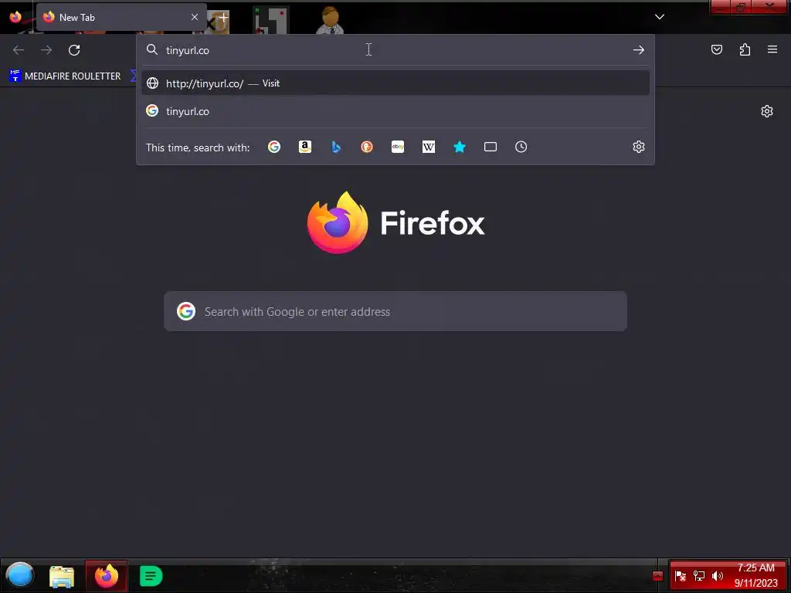Open search settings gear in dropdown

tap(639, 147)
